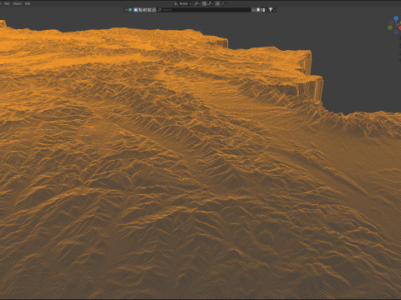Viewport: 401px width, 300px height.
Task: Click the magnifier search icon
Action: pos(160,10)
